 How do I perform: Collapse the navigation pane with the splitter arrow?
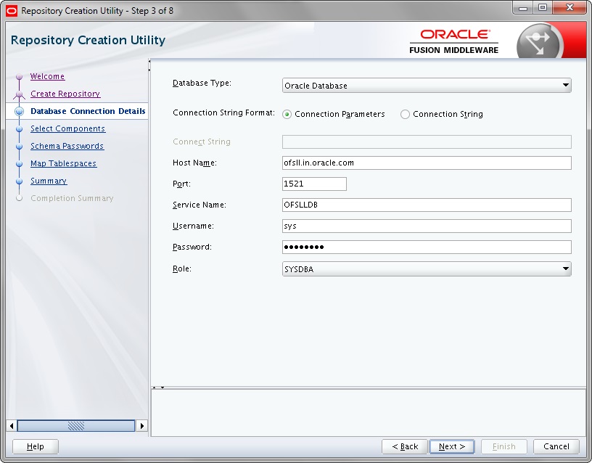click(x=149, y=61)
